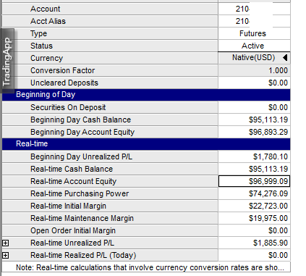306x276 pixels.
Task: Click the Currency row label
Action: click(x=46, y=58)
